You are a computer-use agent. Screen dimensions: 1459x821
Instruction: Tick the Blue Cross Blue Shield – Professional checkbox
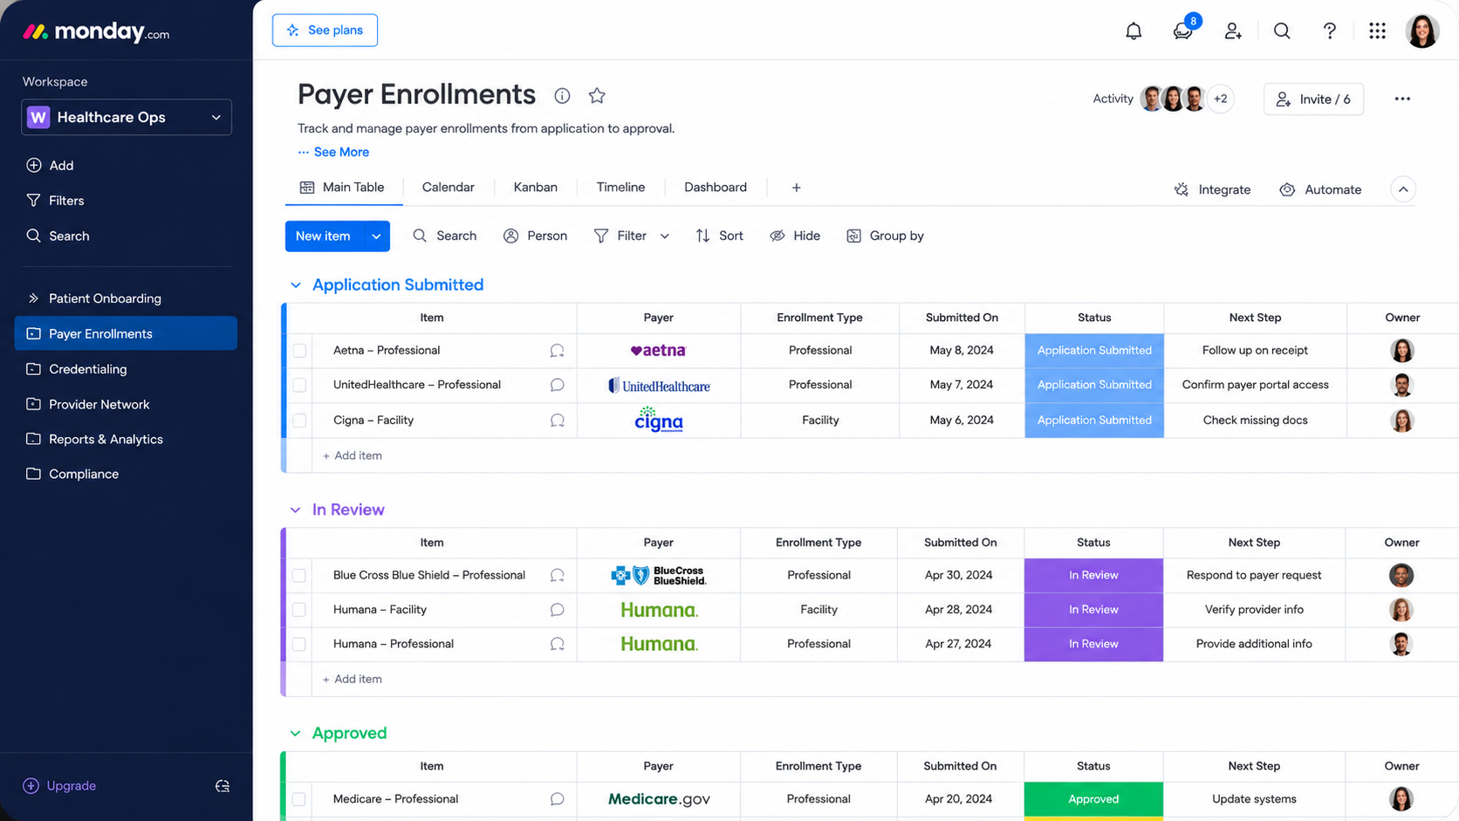click(x=298, y=575)
